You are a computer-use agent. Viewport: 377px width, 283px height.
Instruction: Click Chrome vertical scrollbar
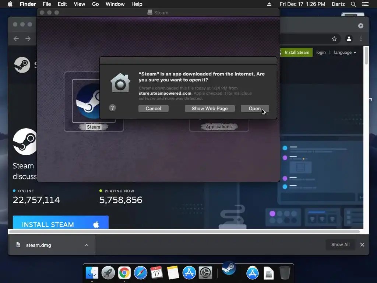coord(366,56)
